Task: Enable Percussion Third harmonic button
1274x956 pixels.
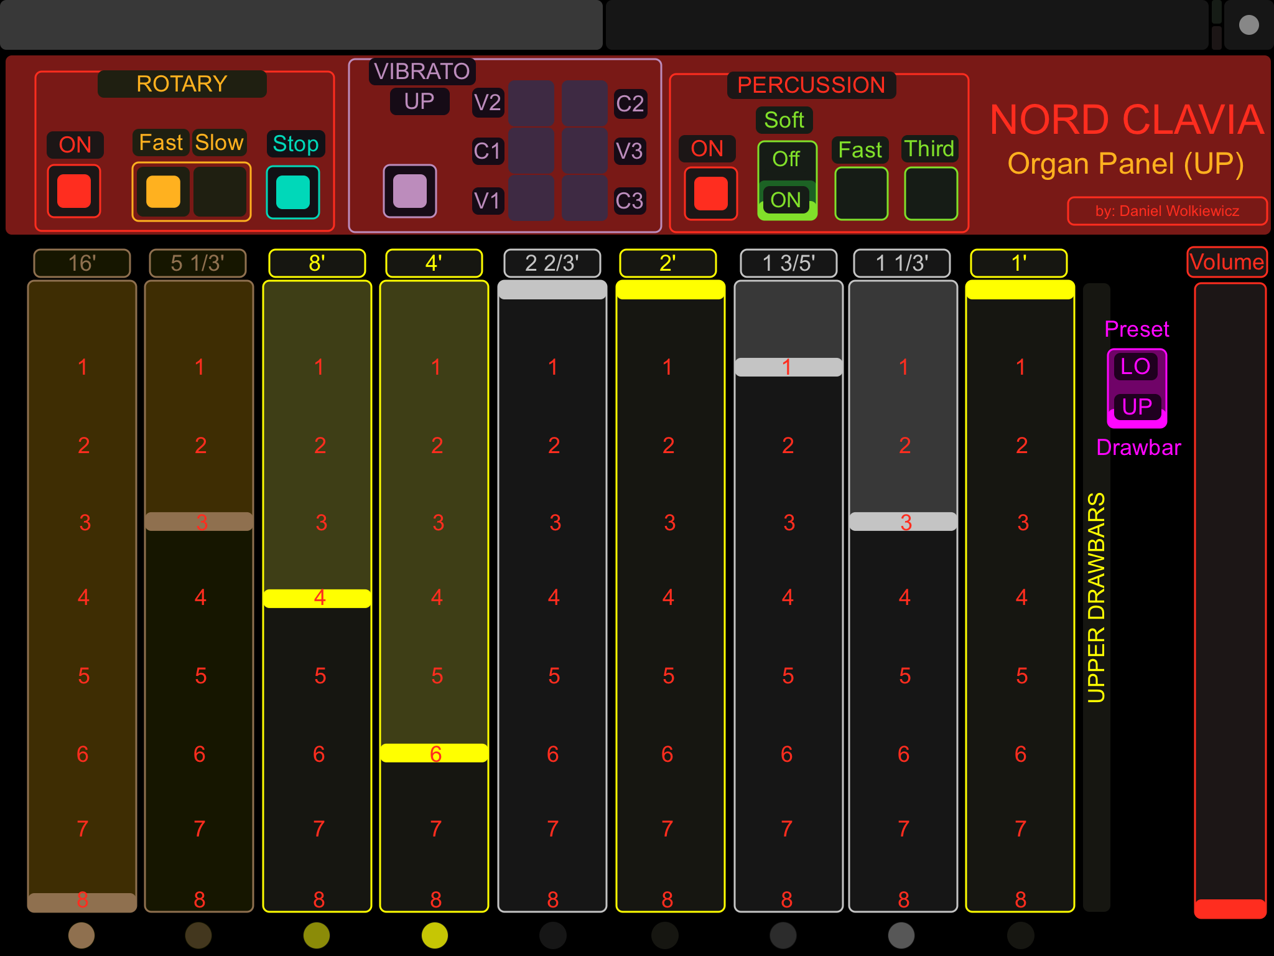Action: point(931,193)
